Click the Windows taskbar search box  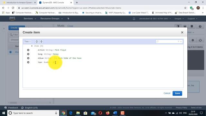click(33, 113)
